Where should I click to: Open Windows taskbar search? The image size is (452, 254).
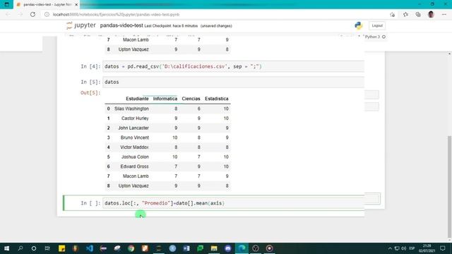(20, 248)
